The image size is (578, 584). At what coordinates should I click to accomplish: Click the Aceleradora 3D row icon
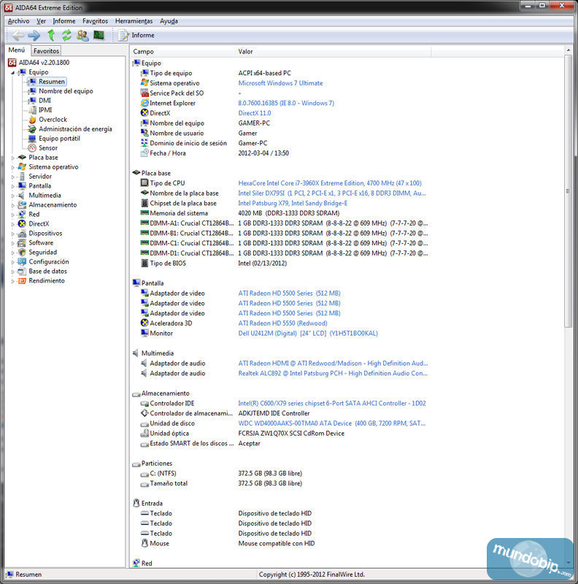(144, 323)
